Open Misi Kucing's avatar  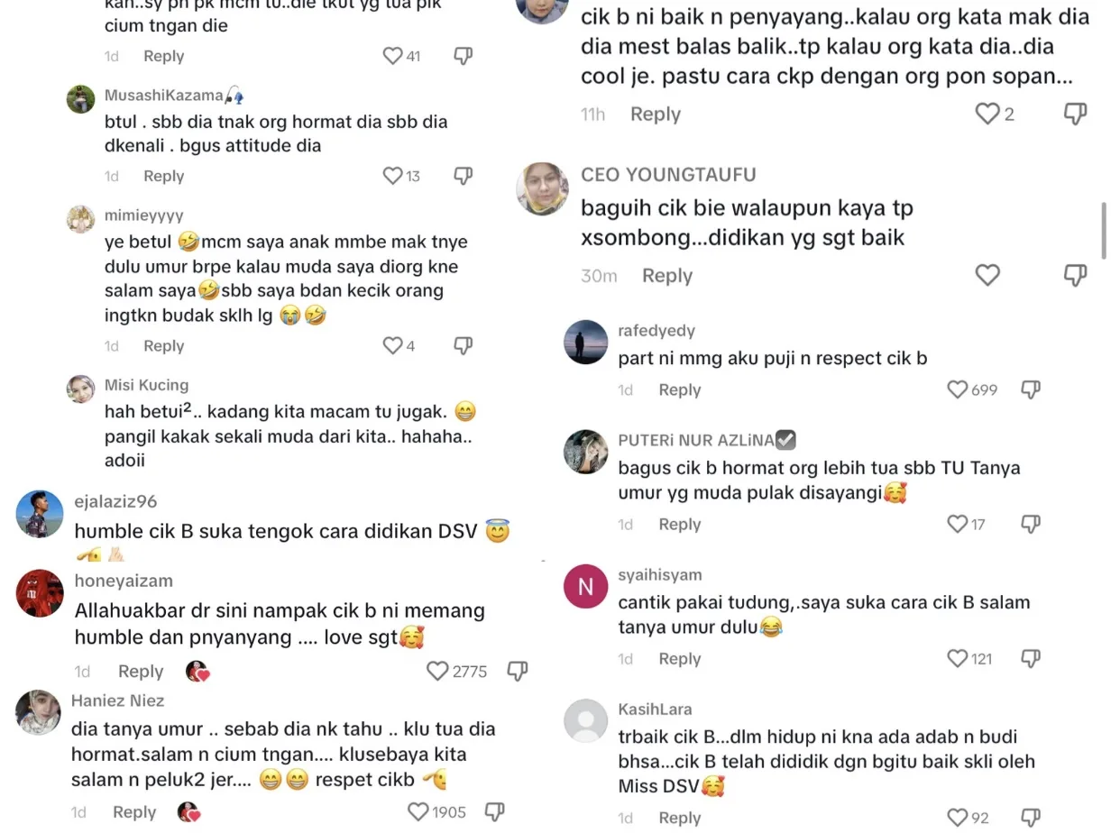81,389
